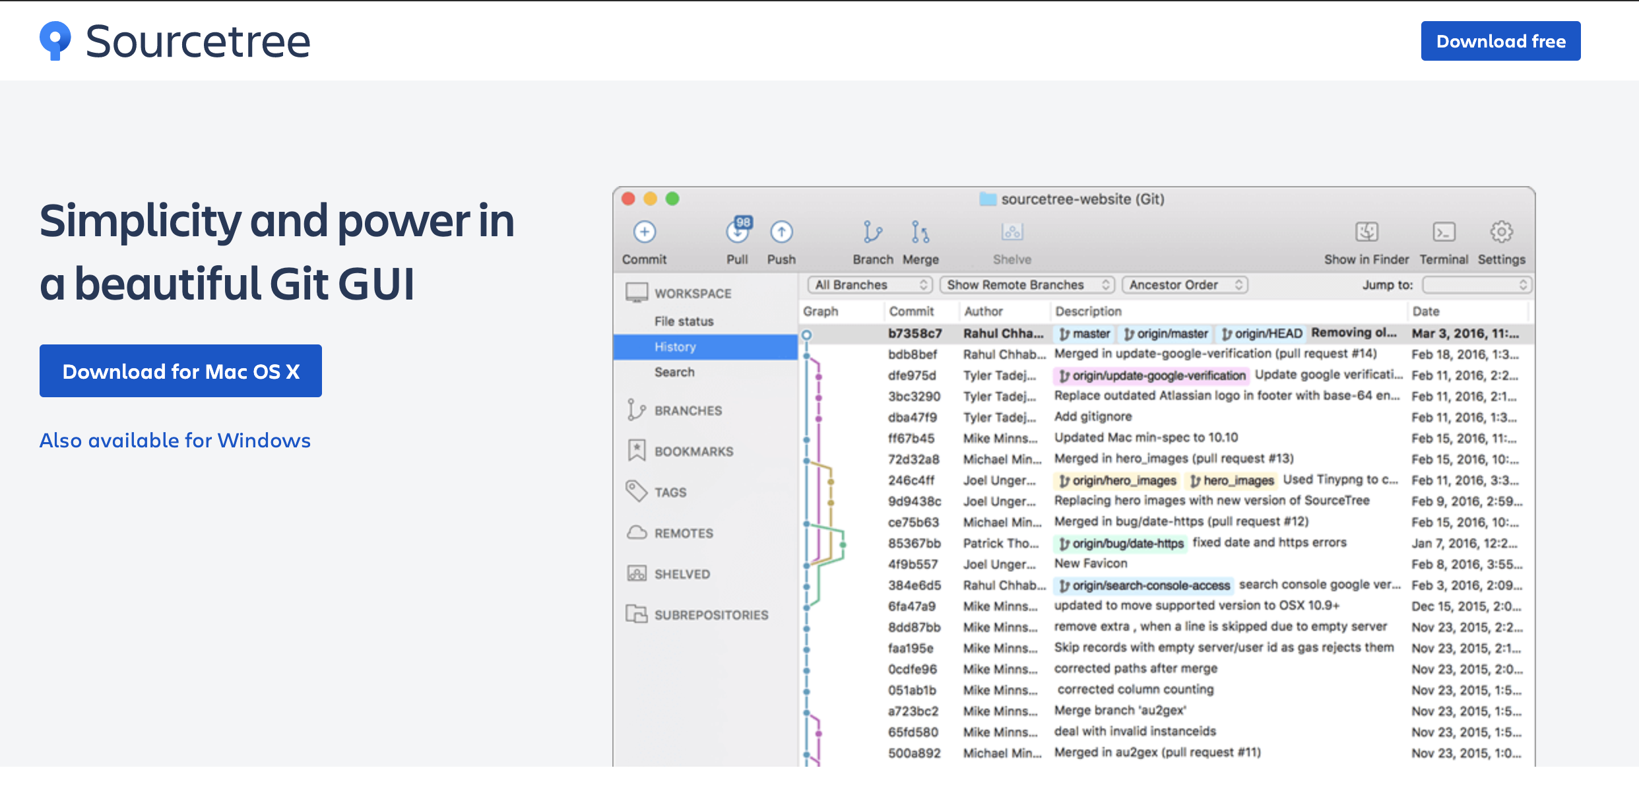Open the All Branches dropdown
This screenshot has height=805, width=1639.
[869, 285]
